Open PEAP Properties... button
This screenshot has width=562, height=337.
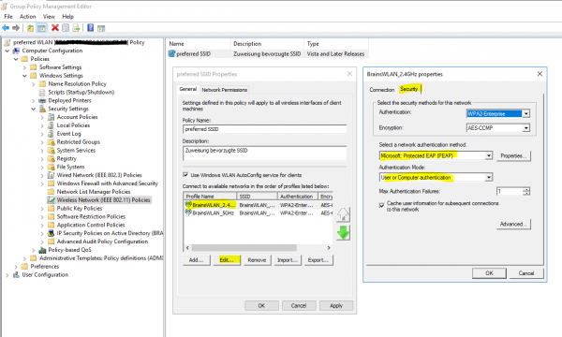pos(513,155)
